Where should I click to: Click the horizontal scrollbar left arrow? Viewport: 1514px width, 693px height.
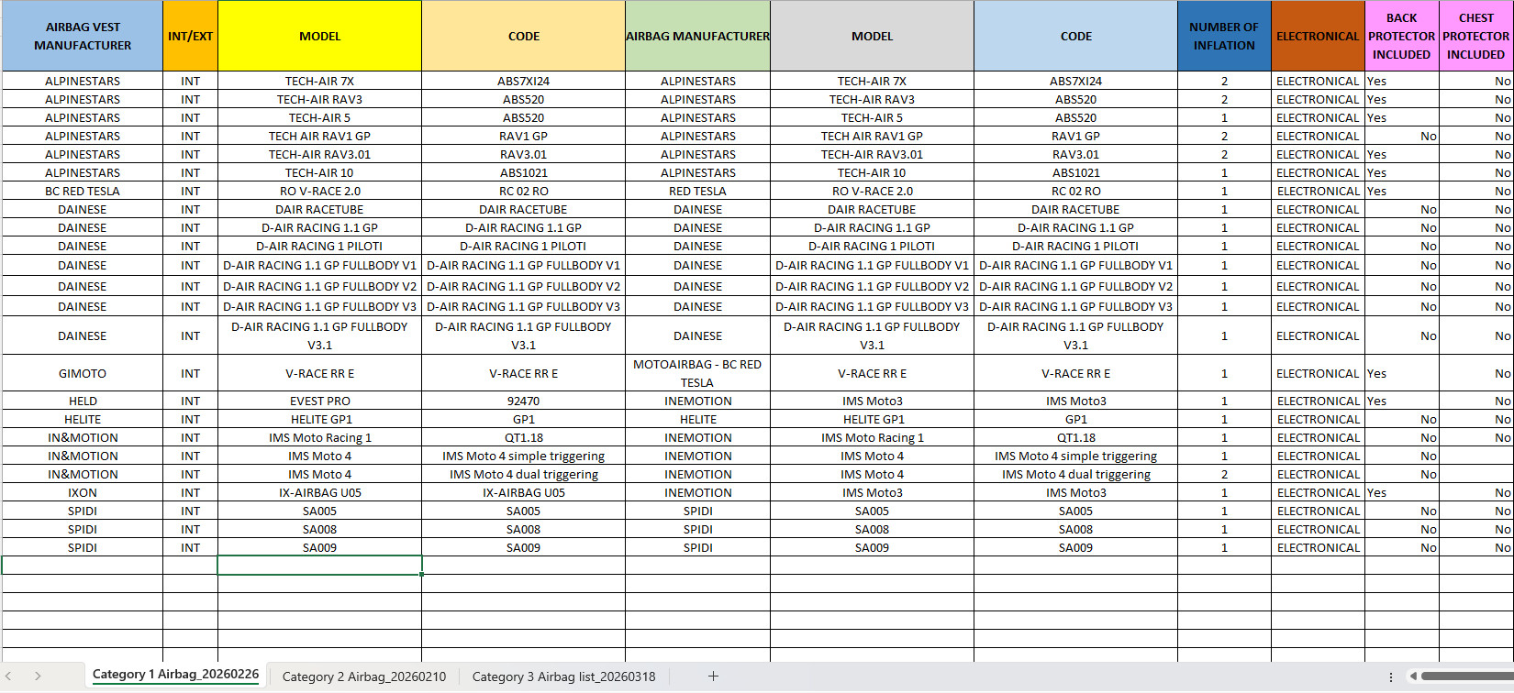1413,676
